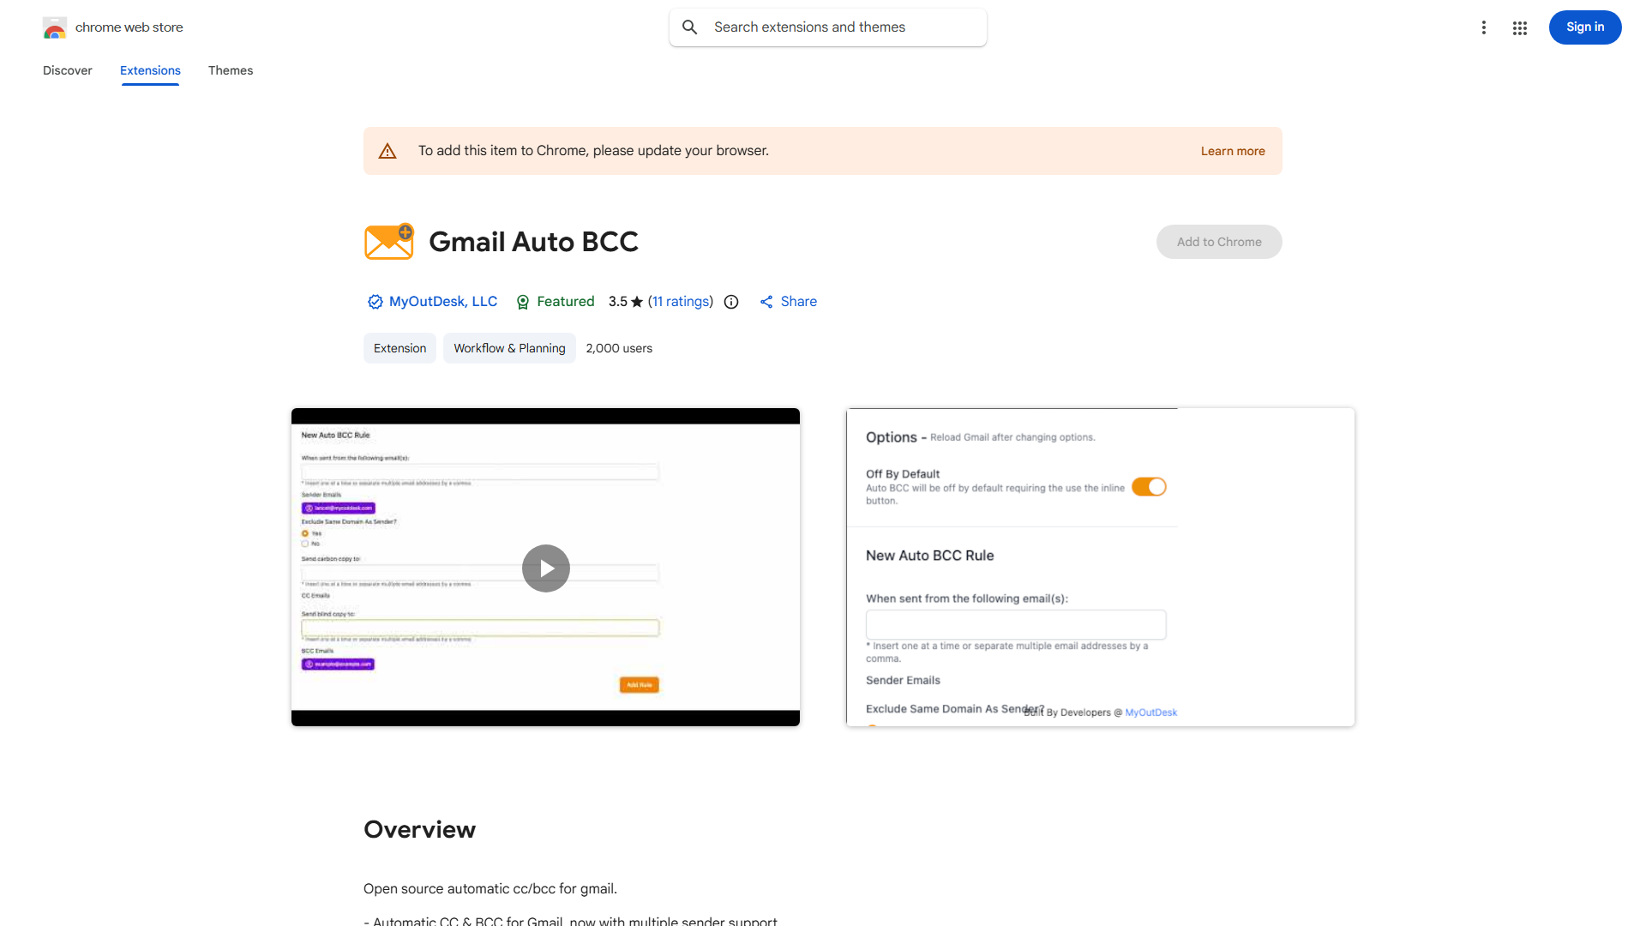This screenshot has width=1646, height=926.
Task: Open the Learn more link in the banner
Action: 1233,151
